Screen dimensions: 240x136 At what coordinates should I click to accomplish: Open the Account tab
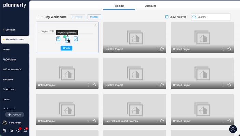[151, 6]
